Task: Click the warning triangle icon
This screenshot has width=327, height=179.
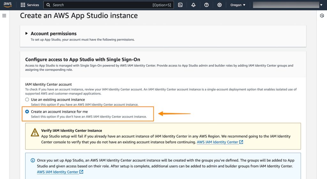Action: tap(35, 132)
